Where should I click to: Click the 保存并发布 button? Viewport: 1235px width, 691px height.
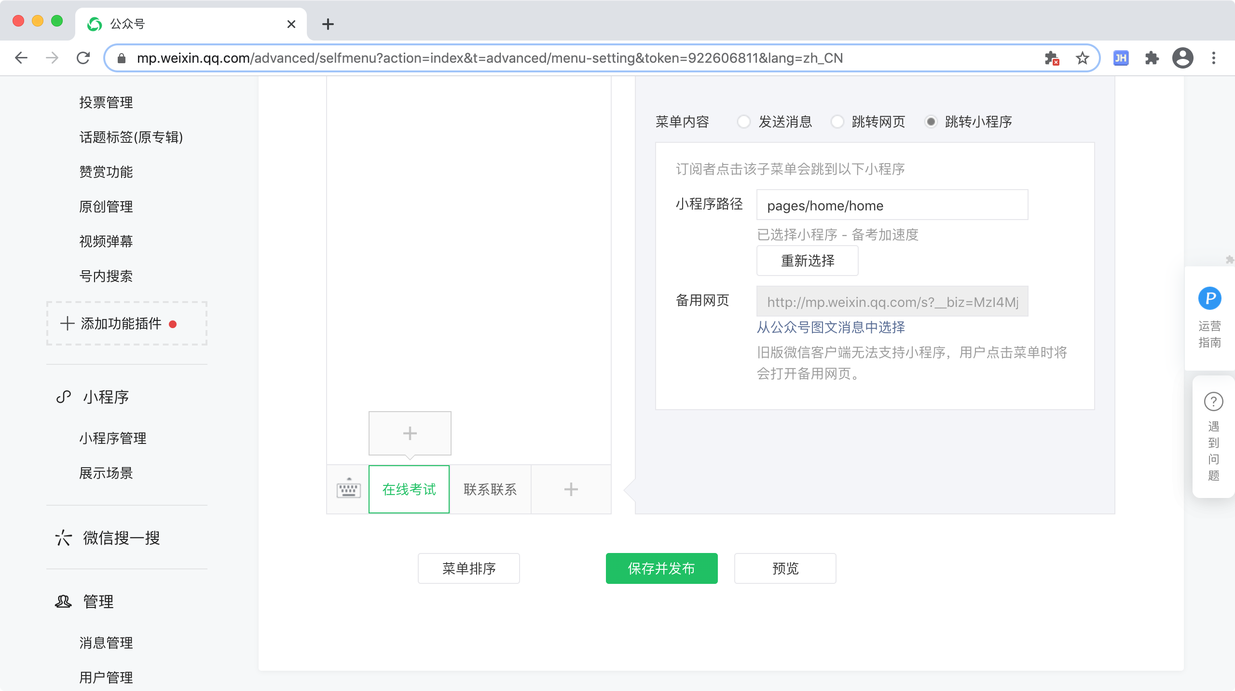[x=661, y=568]
